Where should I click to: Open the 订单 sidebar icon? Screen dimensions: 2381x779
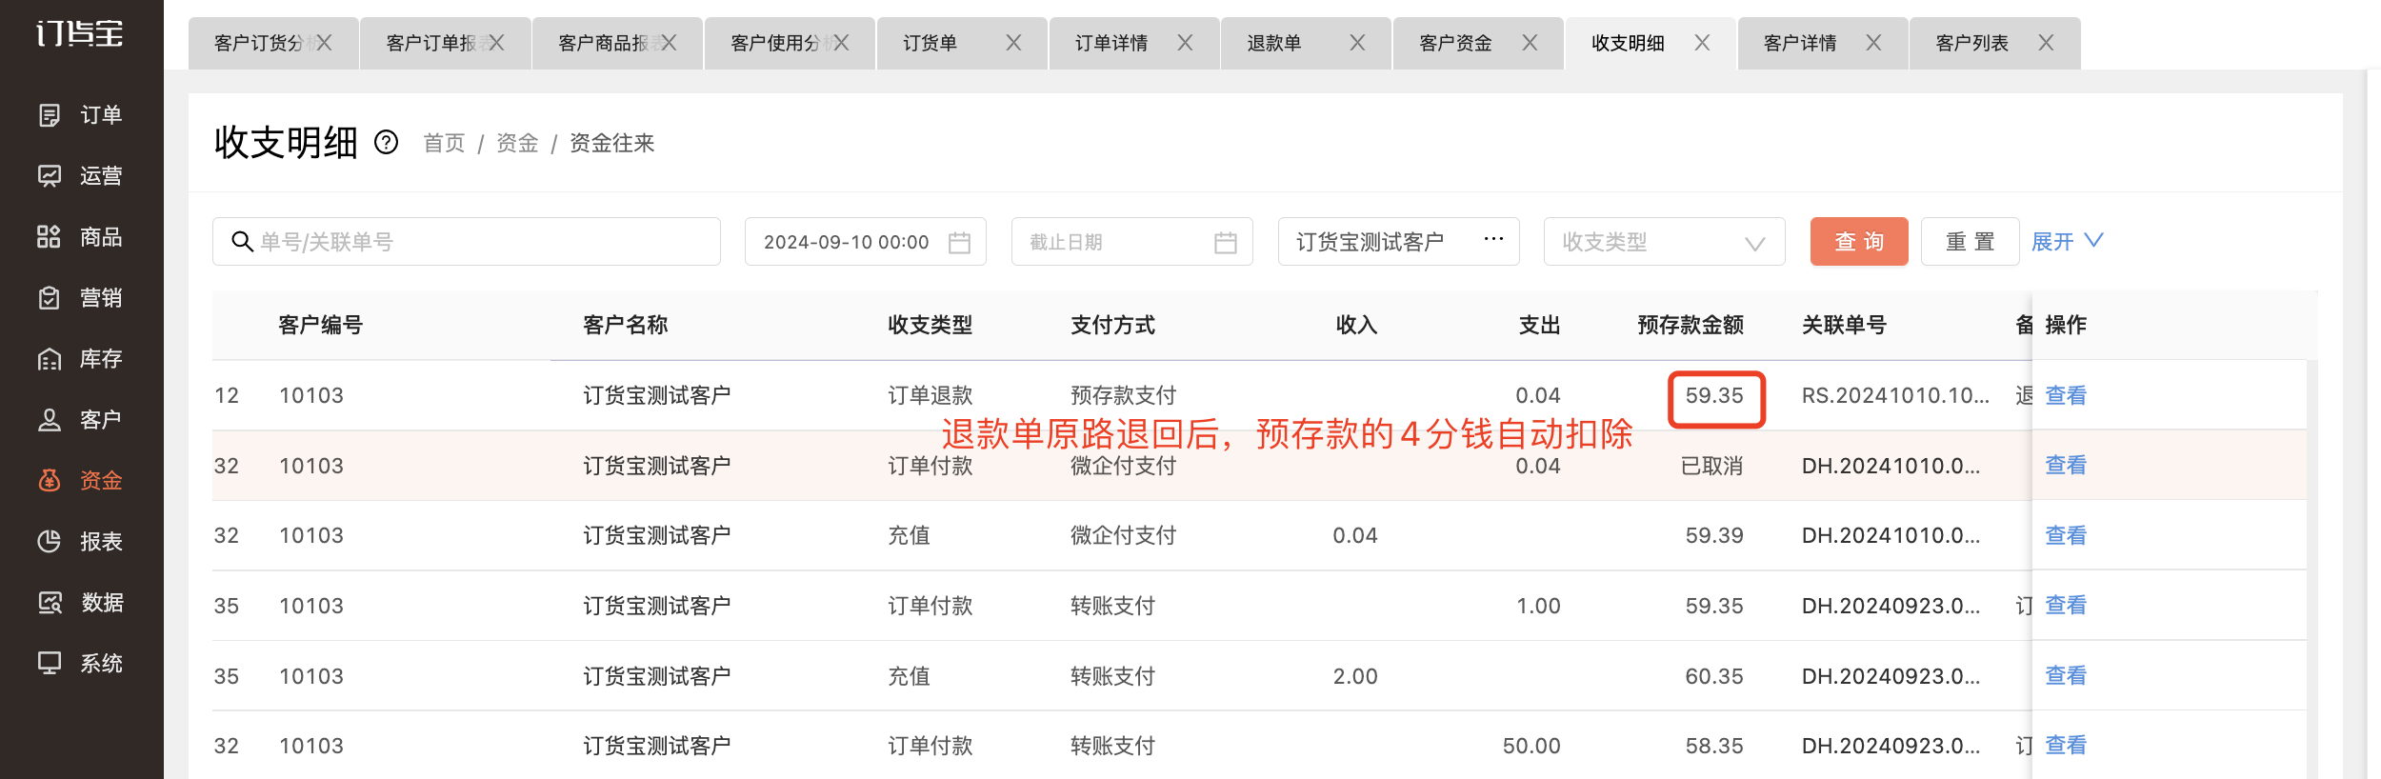click(x=50, y=115)
